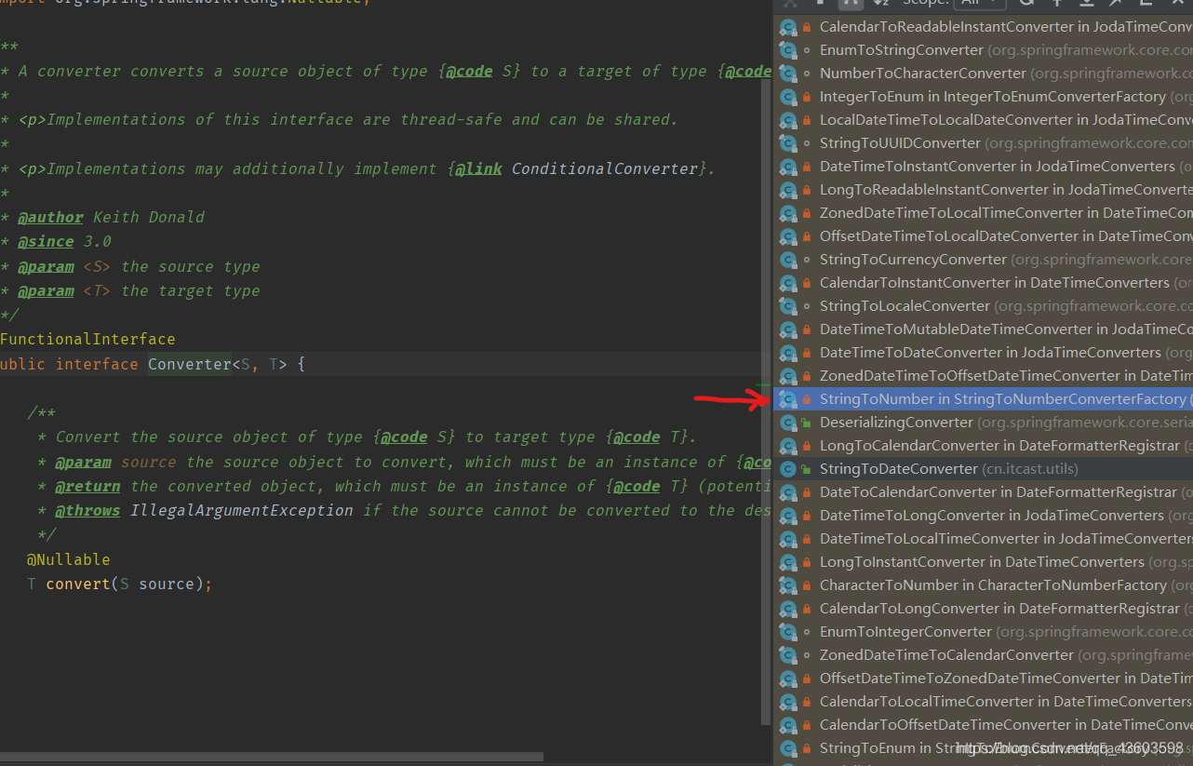Click the @author tag in the Javadoc
This screenshot has height=766, width=1193.
[x=51, y=217]
